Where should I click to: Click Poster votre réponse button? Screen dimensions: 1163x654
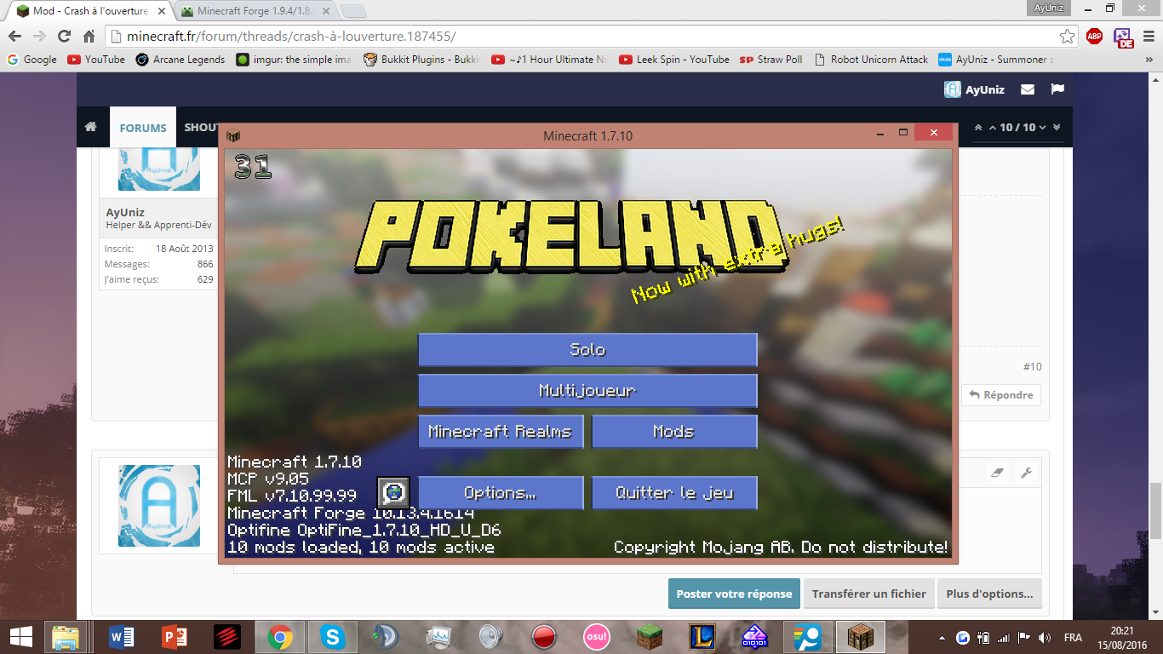point(734,594)
